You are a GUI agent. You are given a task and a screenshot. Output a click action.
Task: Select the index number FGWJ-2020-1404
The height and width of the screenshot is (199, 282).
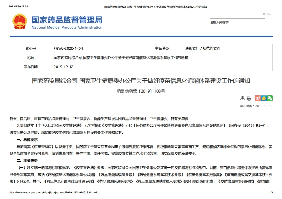68,48
